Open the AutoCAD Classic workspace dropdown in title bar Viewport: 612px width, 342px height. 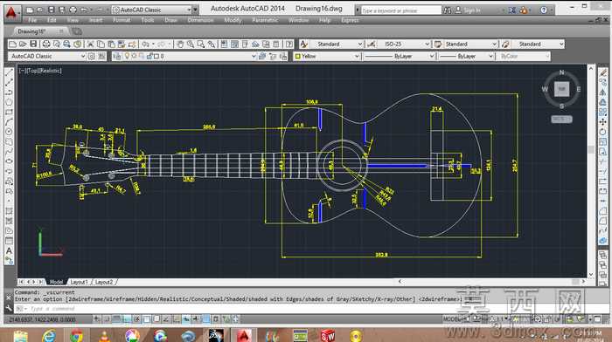189,10
